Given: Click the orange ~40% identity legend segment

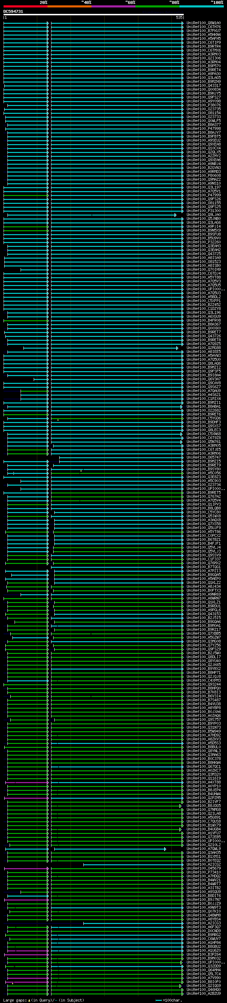Looking at the screenshot, I should pos(70,6).
